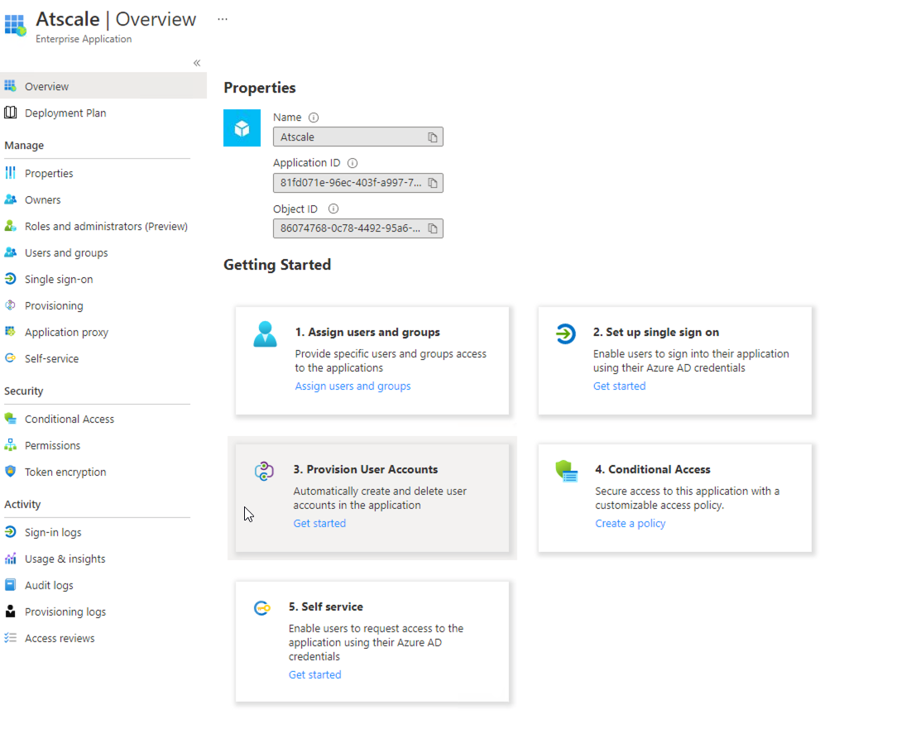The width and height of the screenshot is (897, 734).
Task: Go to Properties under Manage
Action: point(49,173)
